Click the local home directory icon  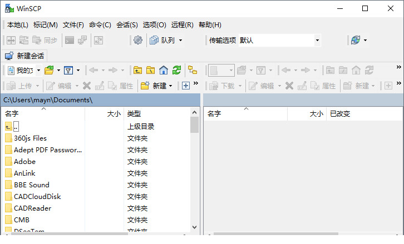point(164,70)
